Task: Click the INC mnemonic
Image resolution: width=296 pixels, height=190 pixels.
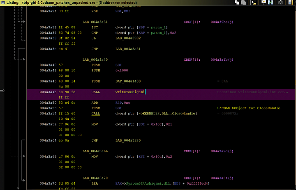Action: (x=95, y=27)
